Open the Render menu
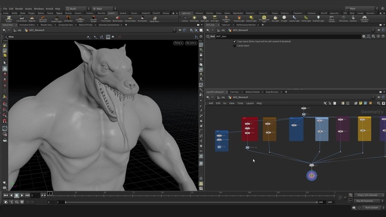The width and height of the screenshot is (386, 217). coord(19,9)
